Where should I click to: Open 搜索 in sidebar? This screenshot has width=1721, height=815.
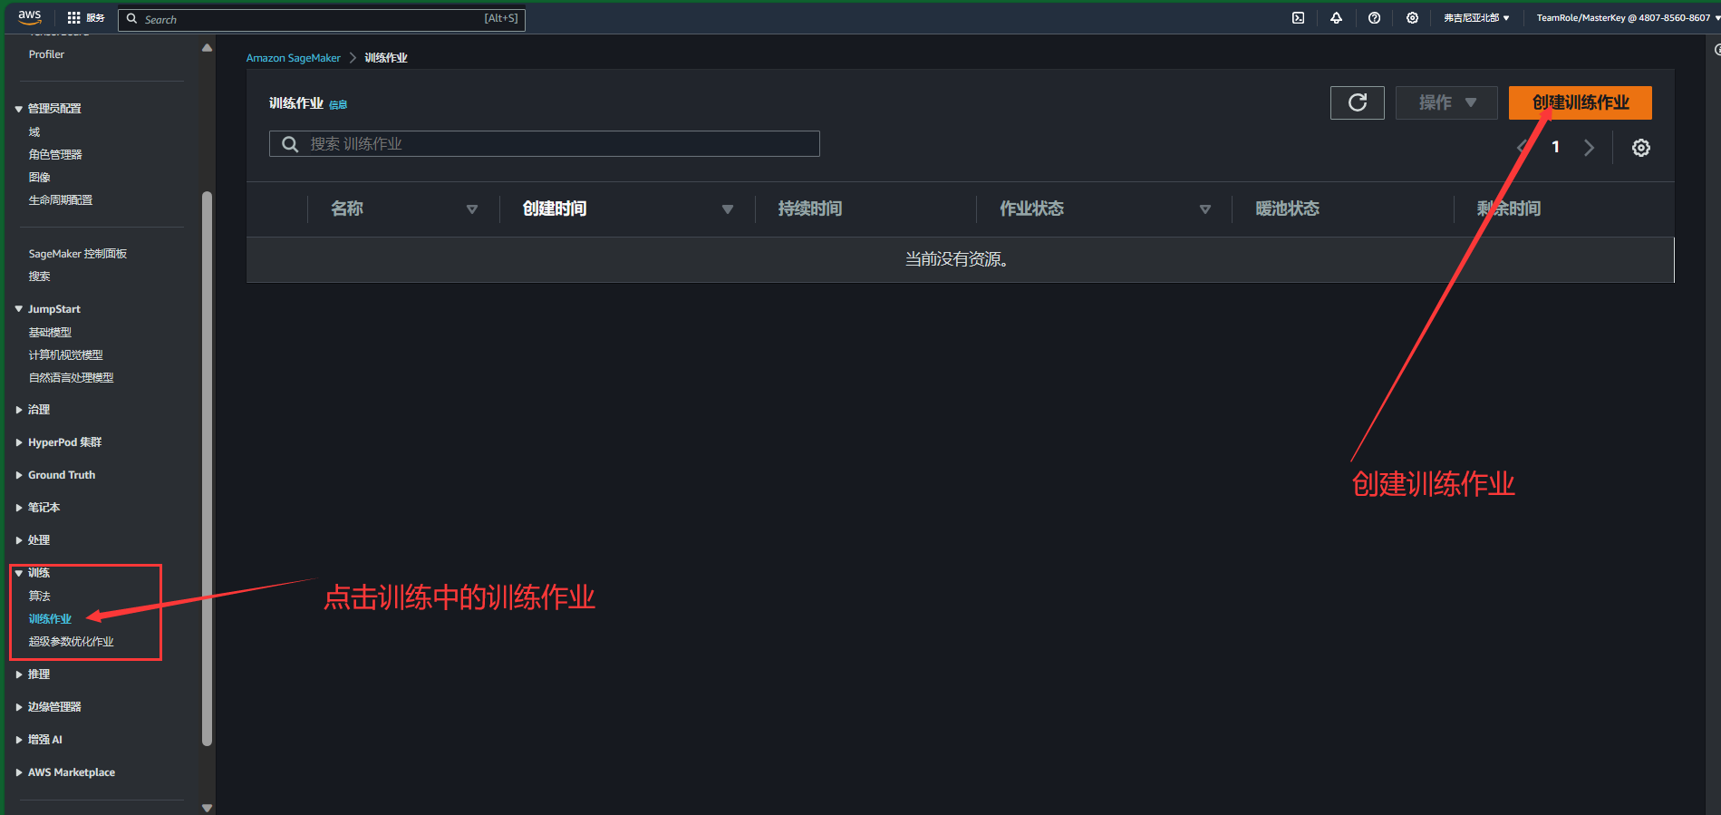pyautogui.click(x=39, y=277)
